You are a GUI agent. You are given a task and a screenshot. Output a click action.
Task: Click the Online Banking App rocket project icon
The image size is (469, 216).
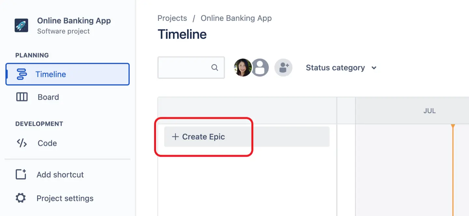tap(21, 25)
